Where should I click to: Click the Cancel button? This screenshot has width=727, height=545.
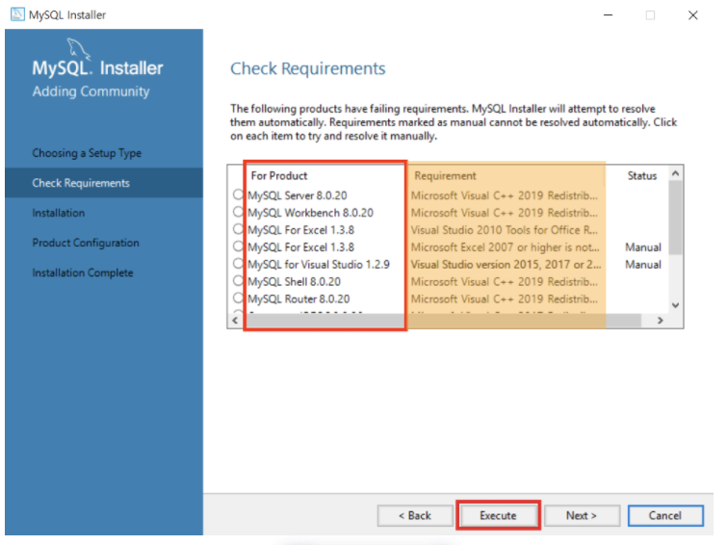[665, 515]
